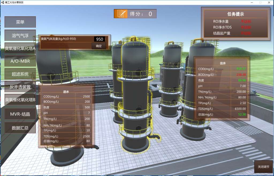The width and height of the screenshot is (274, 176).
Task: Show the 数据汇总 data summary
Action: tap(20, 128)
